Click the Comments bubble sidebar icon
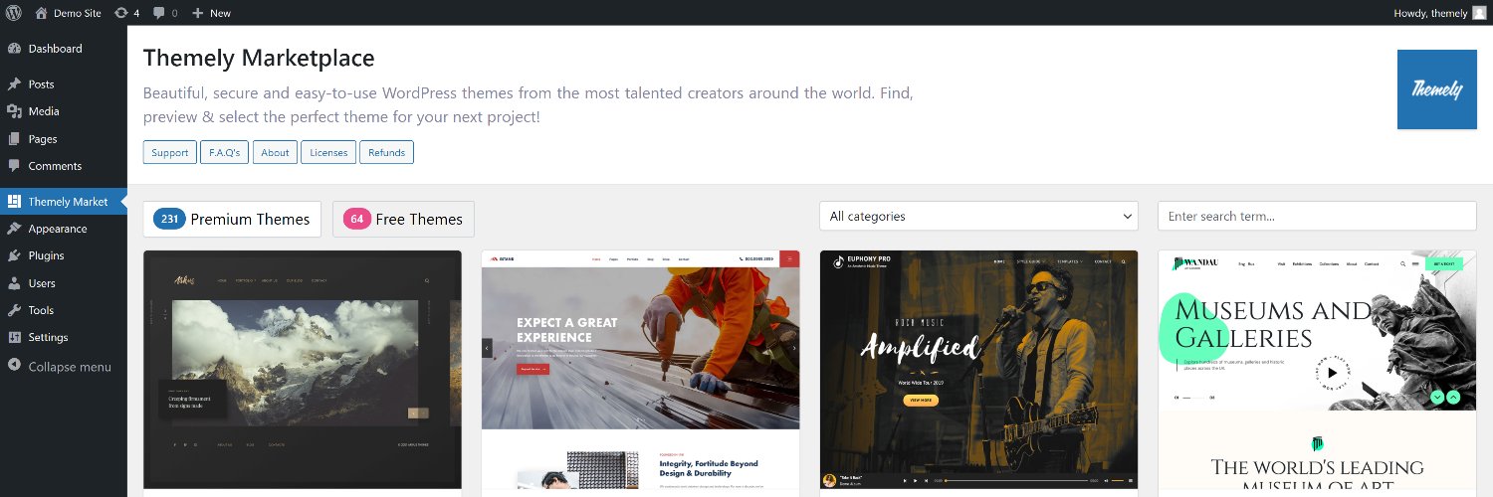 pyautogui.click(x=14, y=166)
